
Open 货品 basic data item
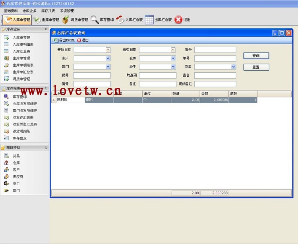(x=16, y=156)
